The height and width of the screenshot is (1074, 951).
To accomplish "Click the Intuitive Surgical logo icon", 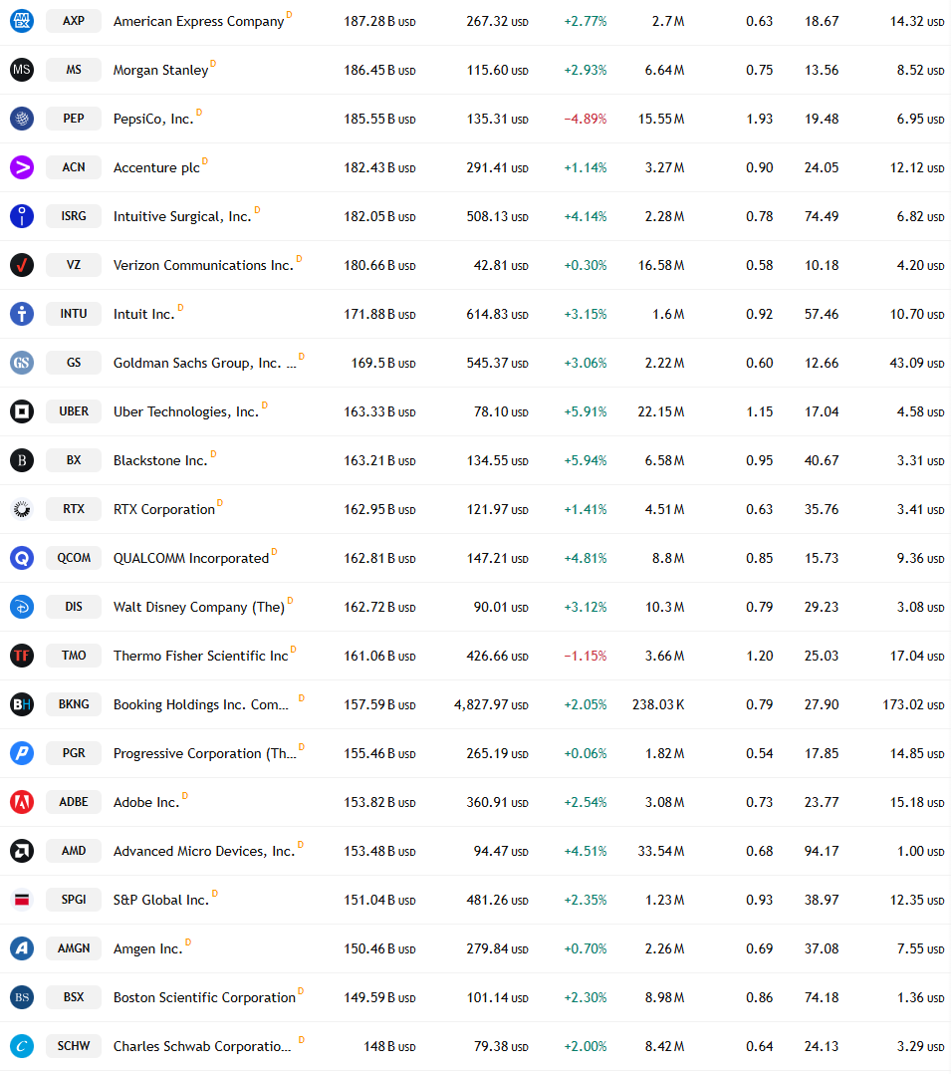I will point(22,216).
